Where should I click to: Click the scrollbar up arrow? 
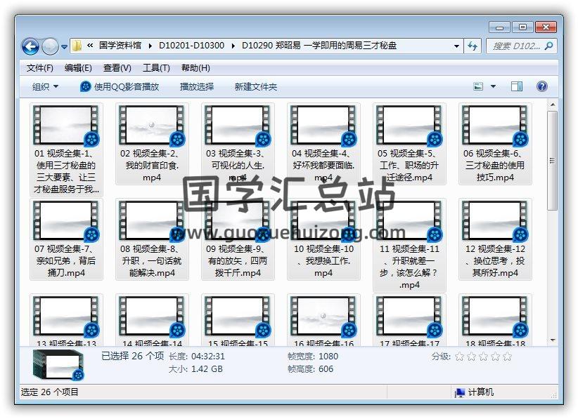point(552,105)
